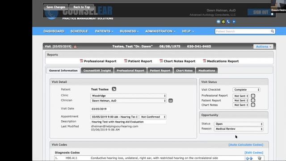Image resolution: width=286 pixels, height=161 pixels.
Task: Open the Patient Report Not Sent dropdown
Action: pos(241,100)
